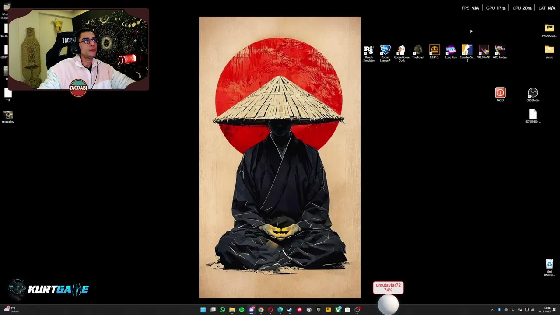
Task: Click the FPS N/A overlay readout
Action: point(470,8)
